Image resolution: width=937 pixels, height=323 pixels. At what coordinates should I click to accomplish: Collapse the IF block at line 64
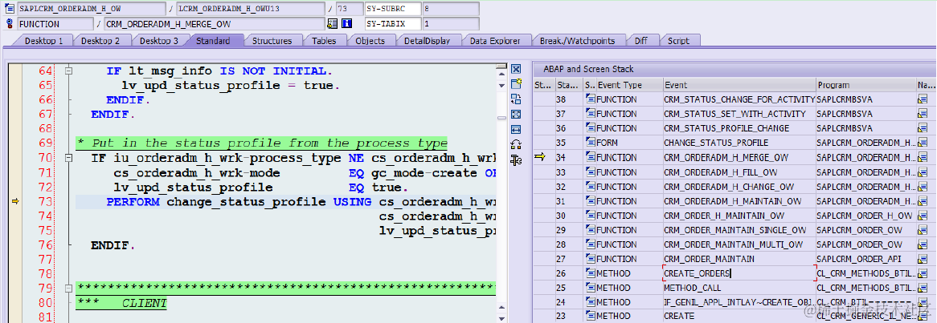click(x=69, y=71)
